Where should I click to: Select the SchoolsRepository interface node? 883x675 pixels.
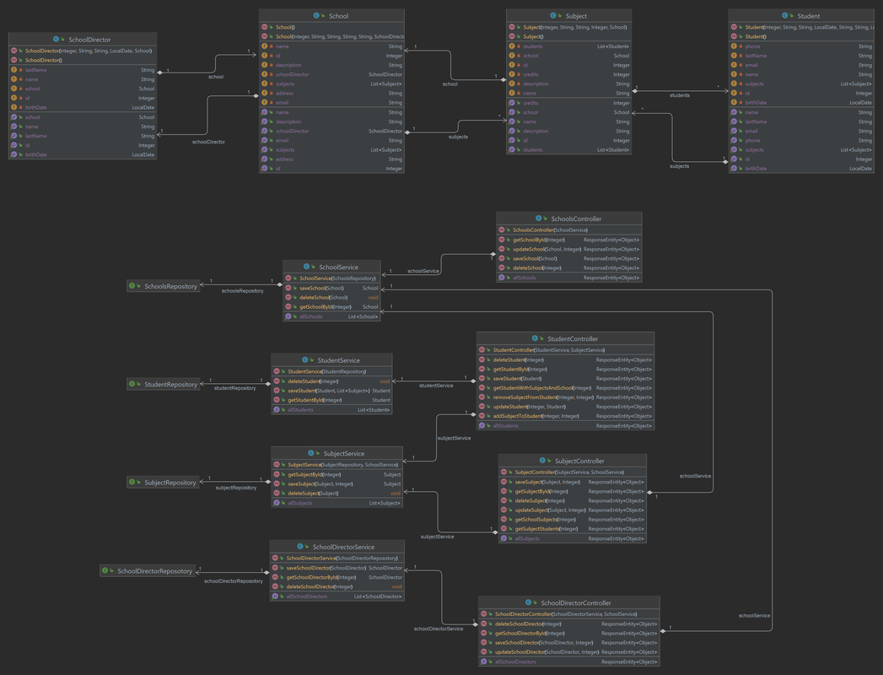(164, 286)
